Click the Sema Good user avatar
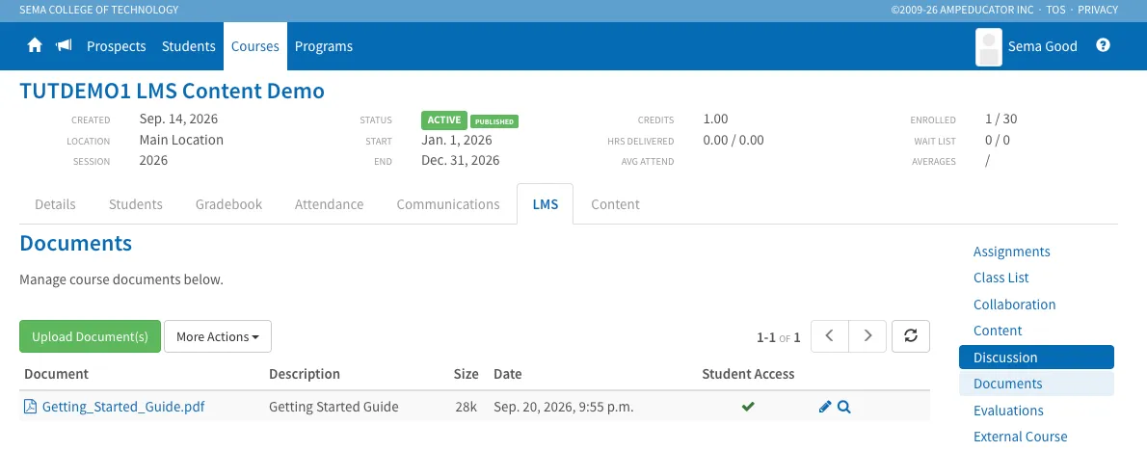 pos(989,47)
